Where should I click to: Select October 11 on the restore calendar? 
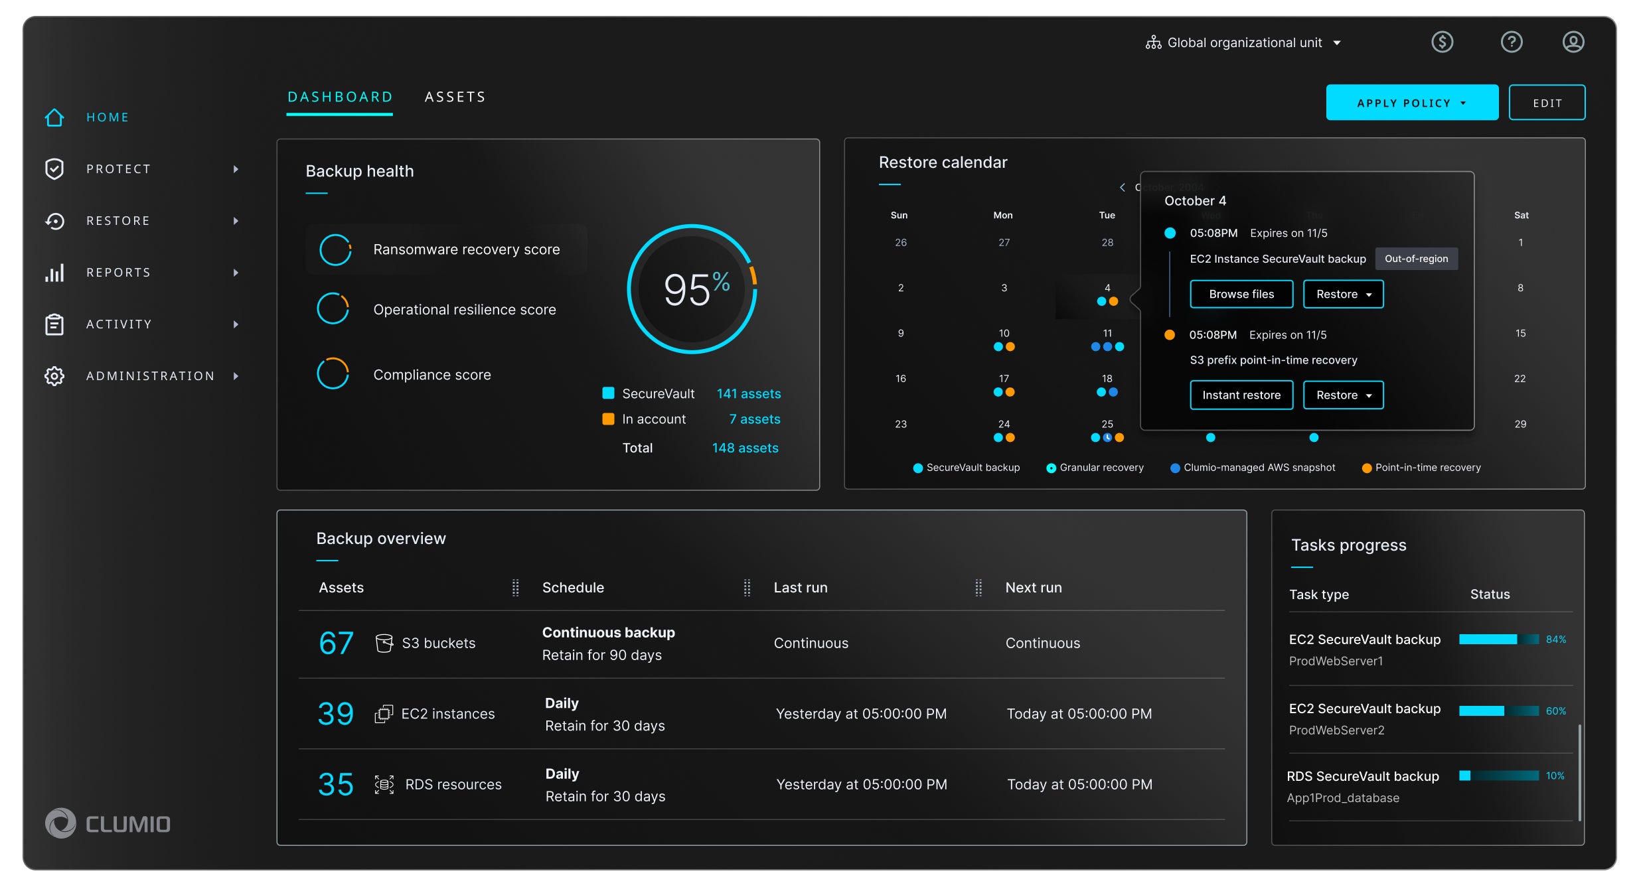pos(1107,333)
